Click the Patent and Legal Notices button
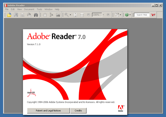166x117 pixels. (48, 111)
